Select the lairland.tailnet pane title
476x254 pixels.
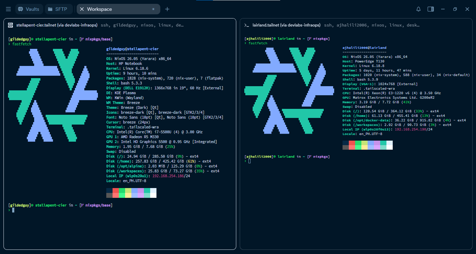(286, 25)
